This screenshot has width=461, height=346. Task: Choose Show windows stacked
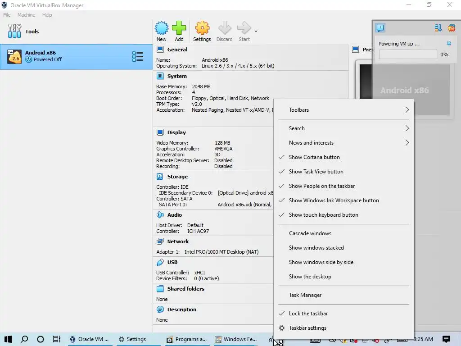pyautogui.click(x=343, y=248)
